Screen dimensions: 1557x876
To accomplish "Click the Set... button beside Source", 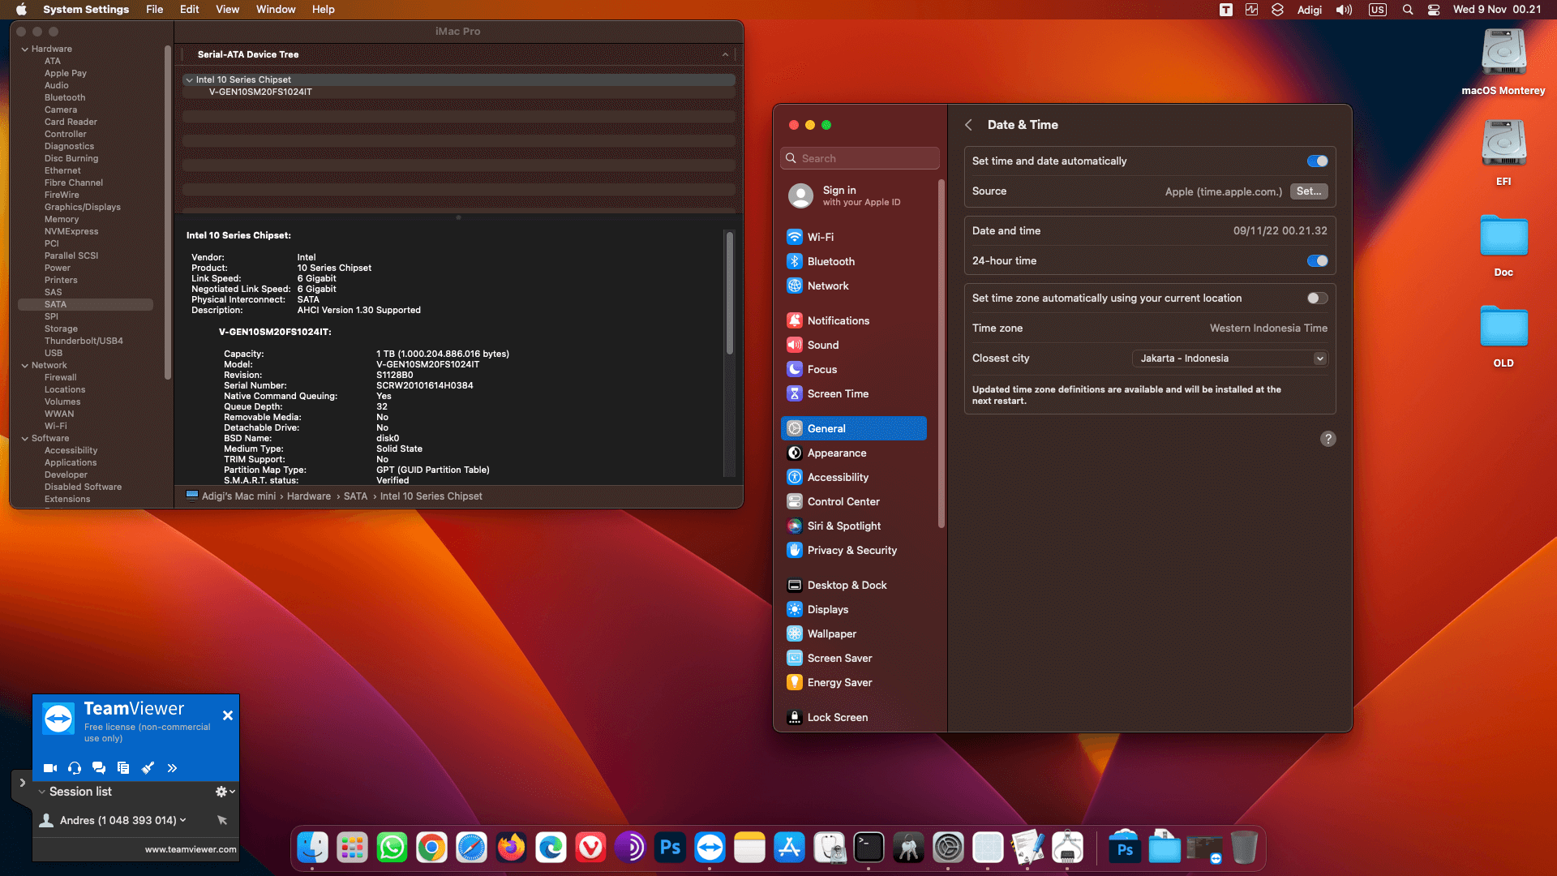I will click(x=1308, y=191).
